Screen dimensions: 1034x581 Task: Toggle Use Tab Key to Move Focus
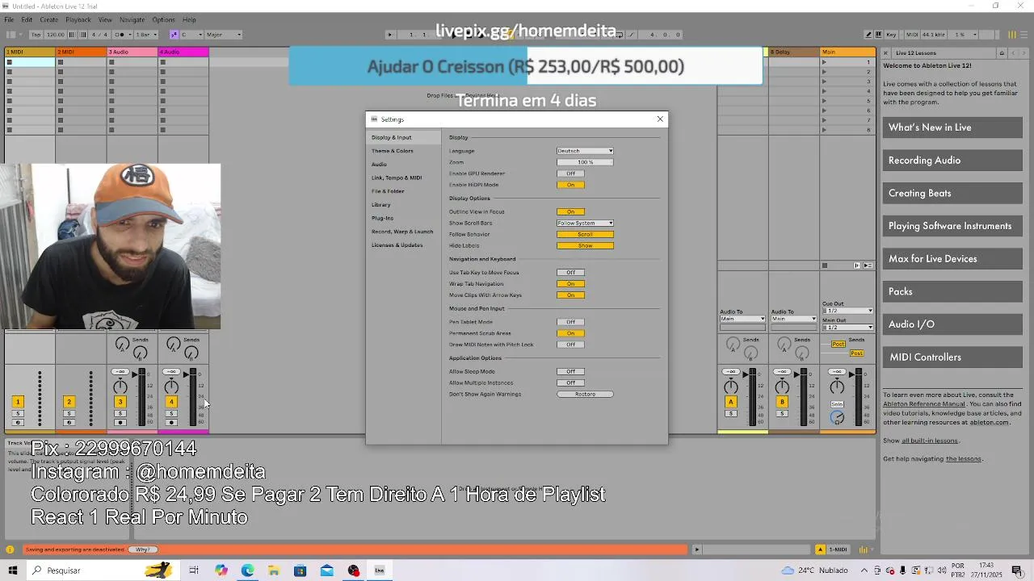[x=570, y=273]
